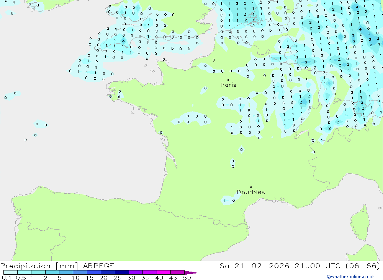
Task: Click the black dot marking Paris
Action: tap(228, 80)
